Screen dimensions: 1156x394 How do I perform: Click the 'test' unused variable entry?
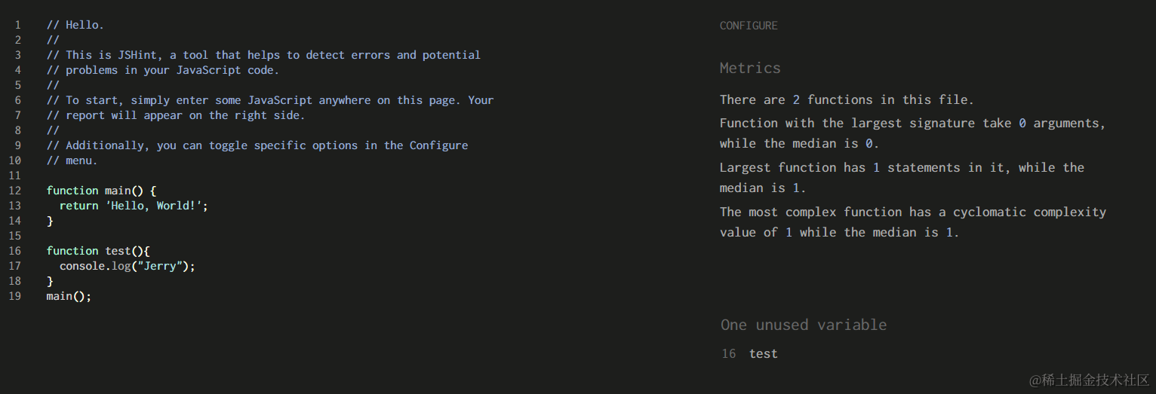click(763, 353)
